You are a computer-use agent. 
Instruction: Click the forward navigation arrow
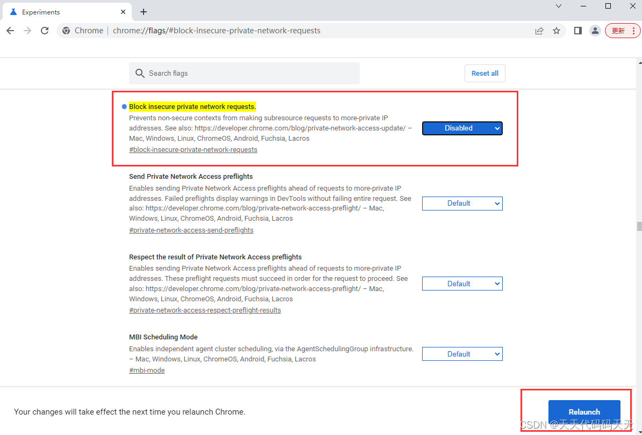click(x=27, y=31)
